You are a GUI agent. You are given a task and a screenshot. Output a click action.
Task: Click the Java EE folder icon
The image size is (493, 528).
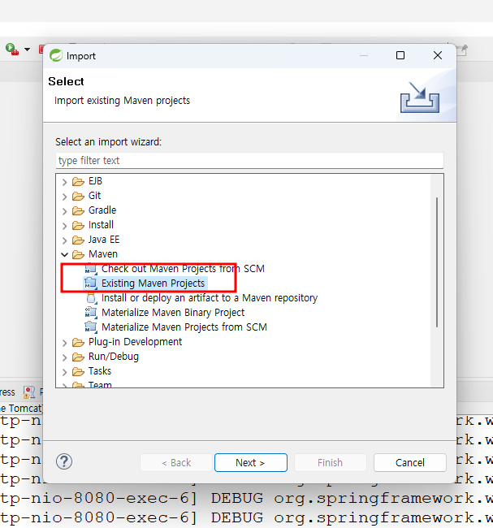tap(78, 240)
